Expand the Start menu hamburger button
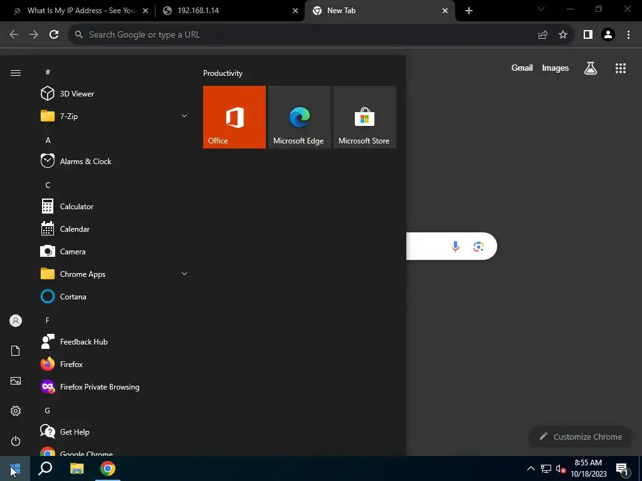The image size is (642, 481). click(x=16, y=73)
